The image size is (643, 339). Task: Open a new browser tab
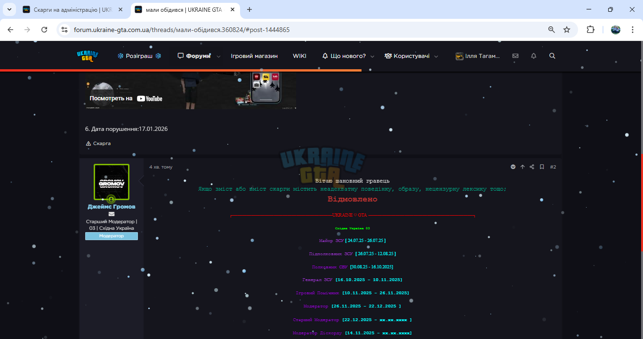(249, 9)
